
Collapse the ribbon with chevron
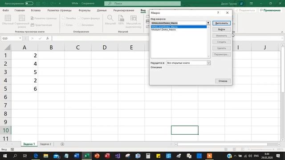[282, 32]
